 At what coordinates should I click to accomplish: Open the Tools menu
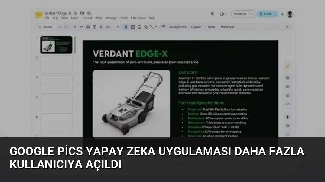pos(124,18)
